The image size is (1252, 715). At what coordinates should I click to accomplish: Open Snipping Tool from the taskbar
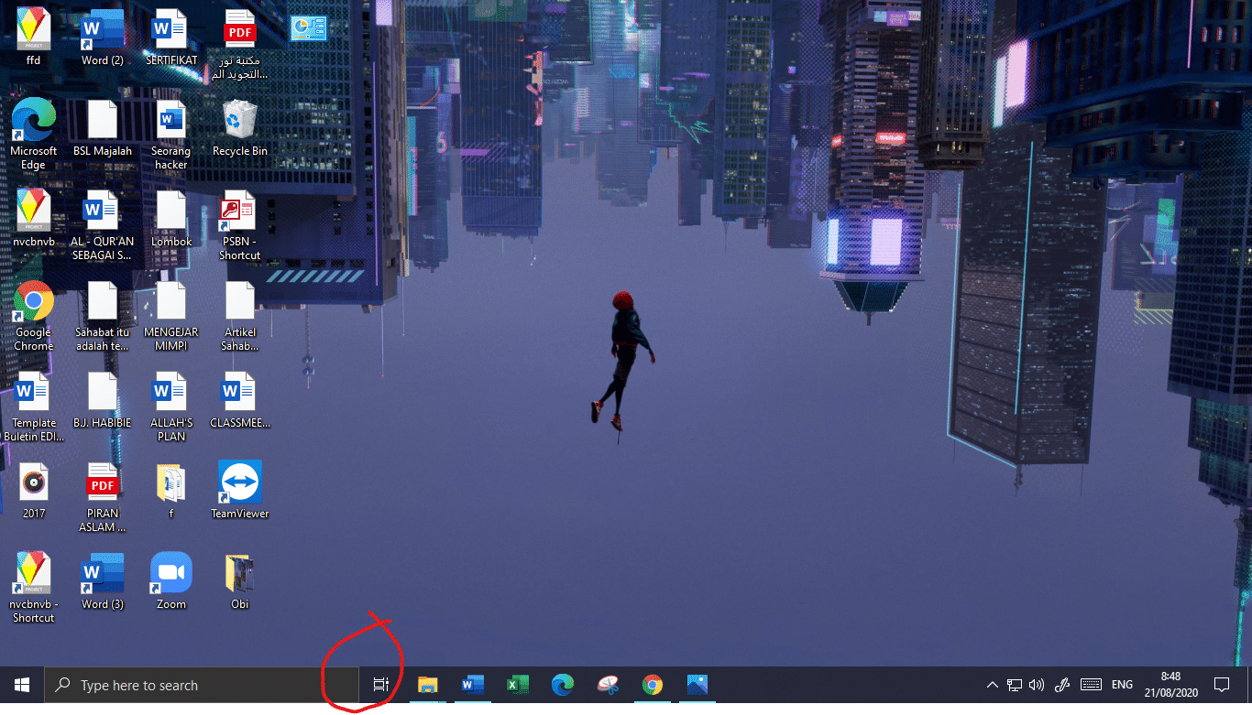(x=607, y=685)
